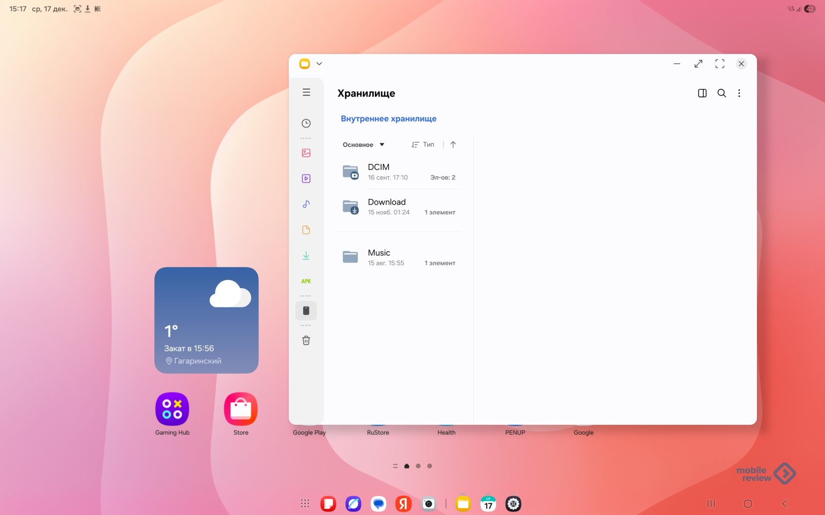Open the Downloads category in sidebar
This screenshot has width=825, height=515.
pyautogui.click(x=306, y=256)
